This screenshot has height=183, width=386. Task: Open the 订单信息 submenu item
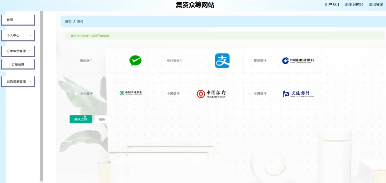pos(18,65)
